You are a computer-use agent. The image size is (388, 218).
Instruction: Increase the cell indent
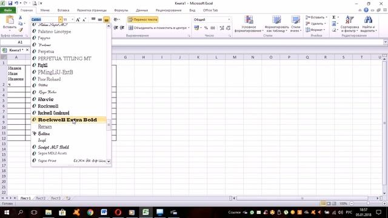[122, 28]
